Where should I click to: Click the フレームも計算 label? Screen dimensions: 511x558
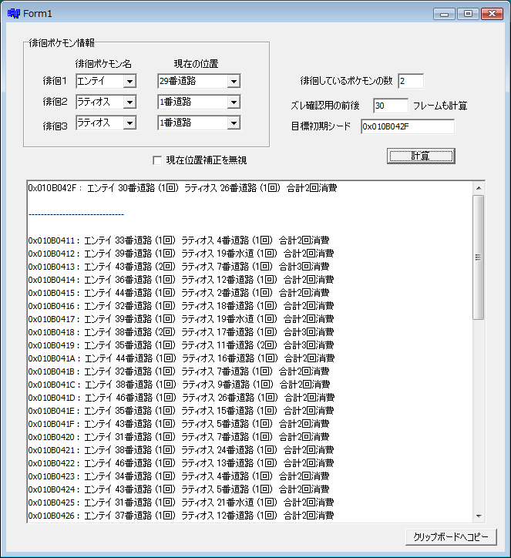click(x=440, y=106)
